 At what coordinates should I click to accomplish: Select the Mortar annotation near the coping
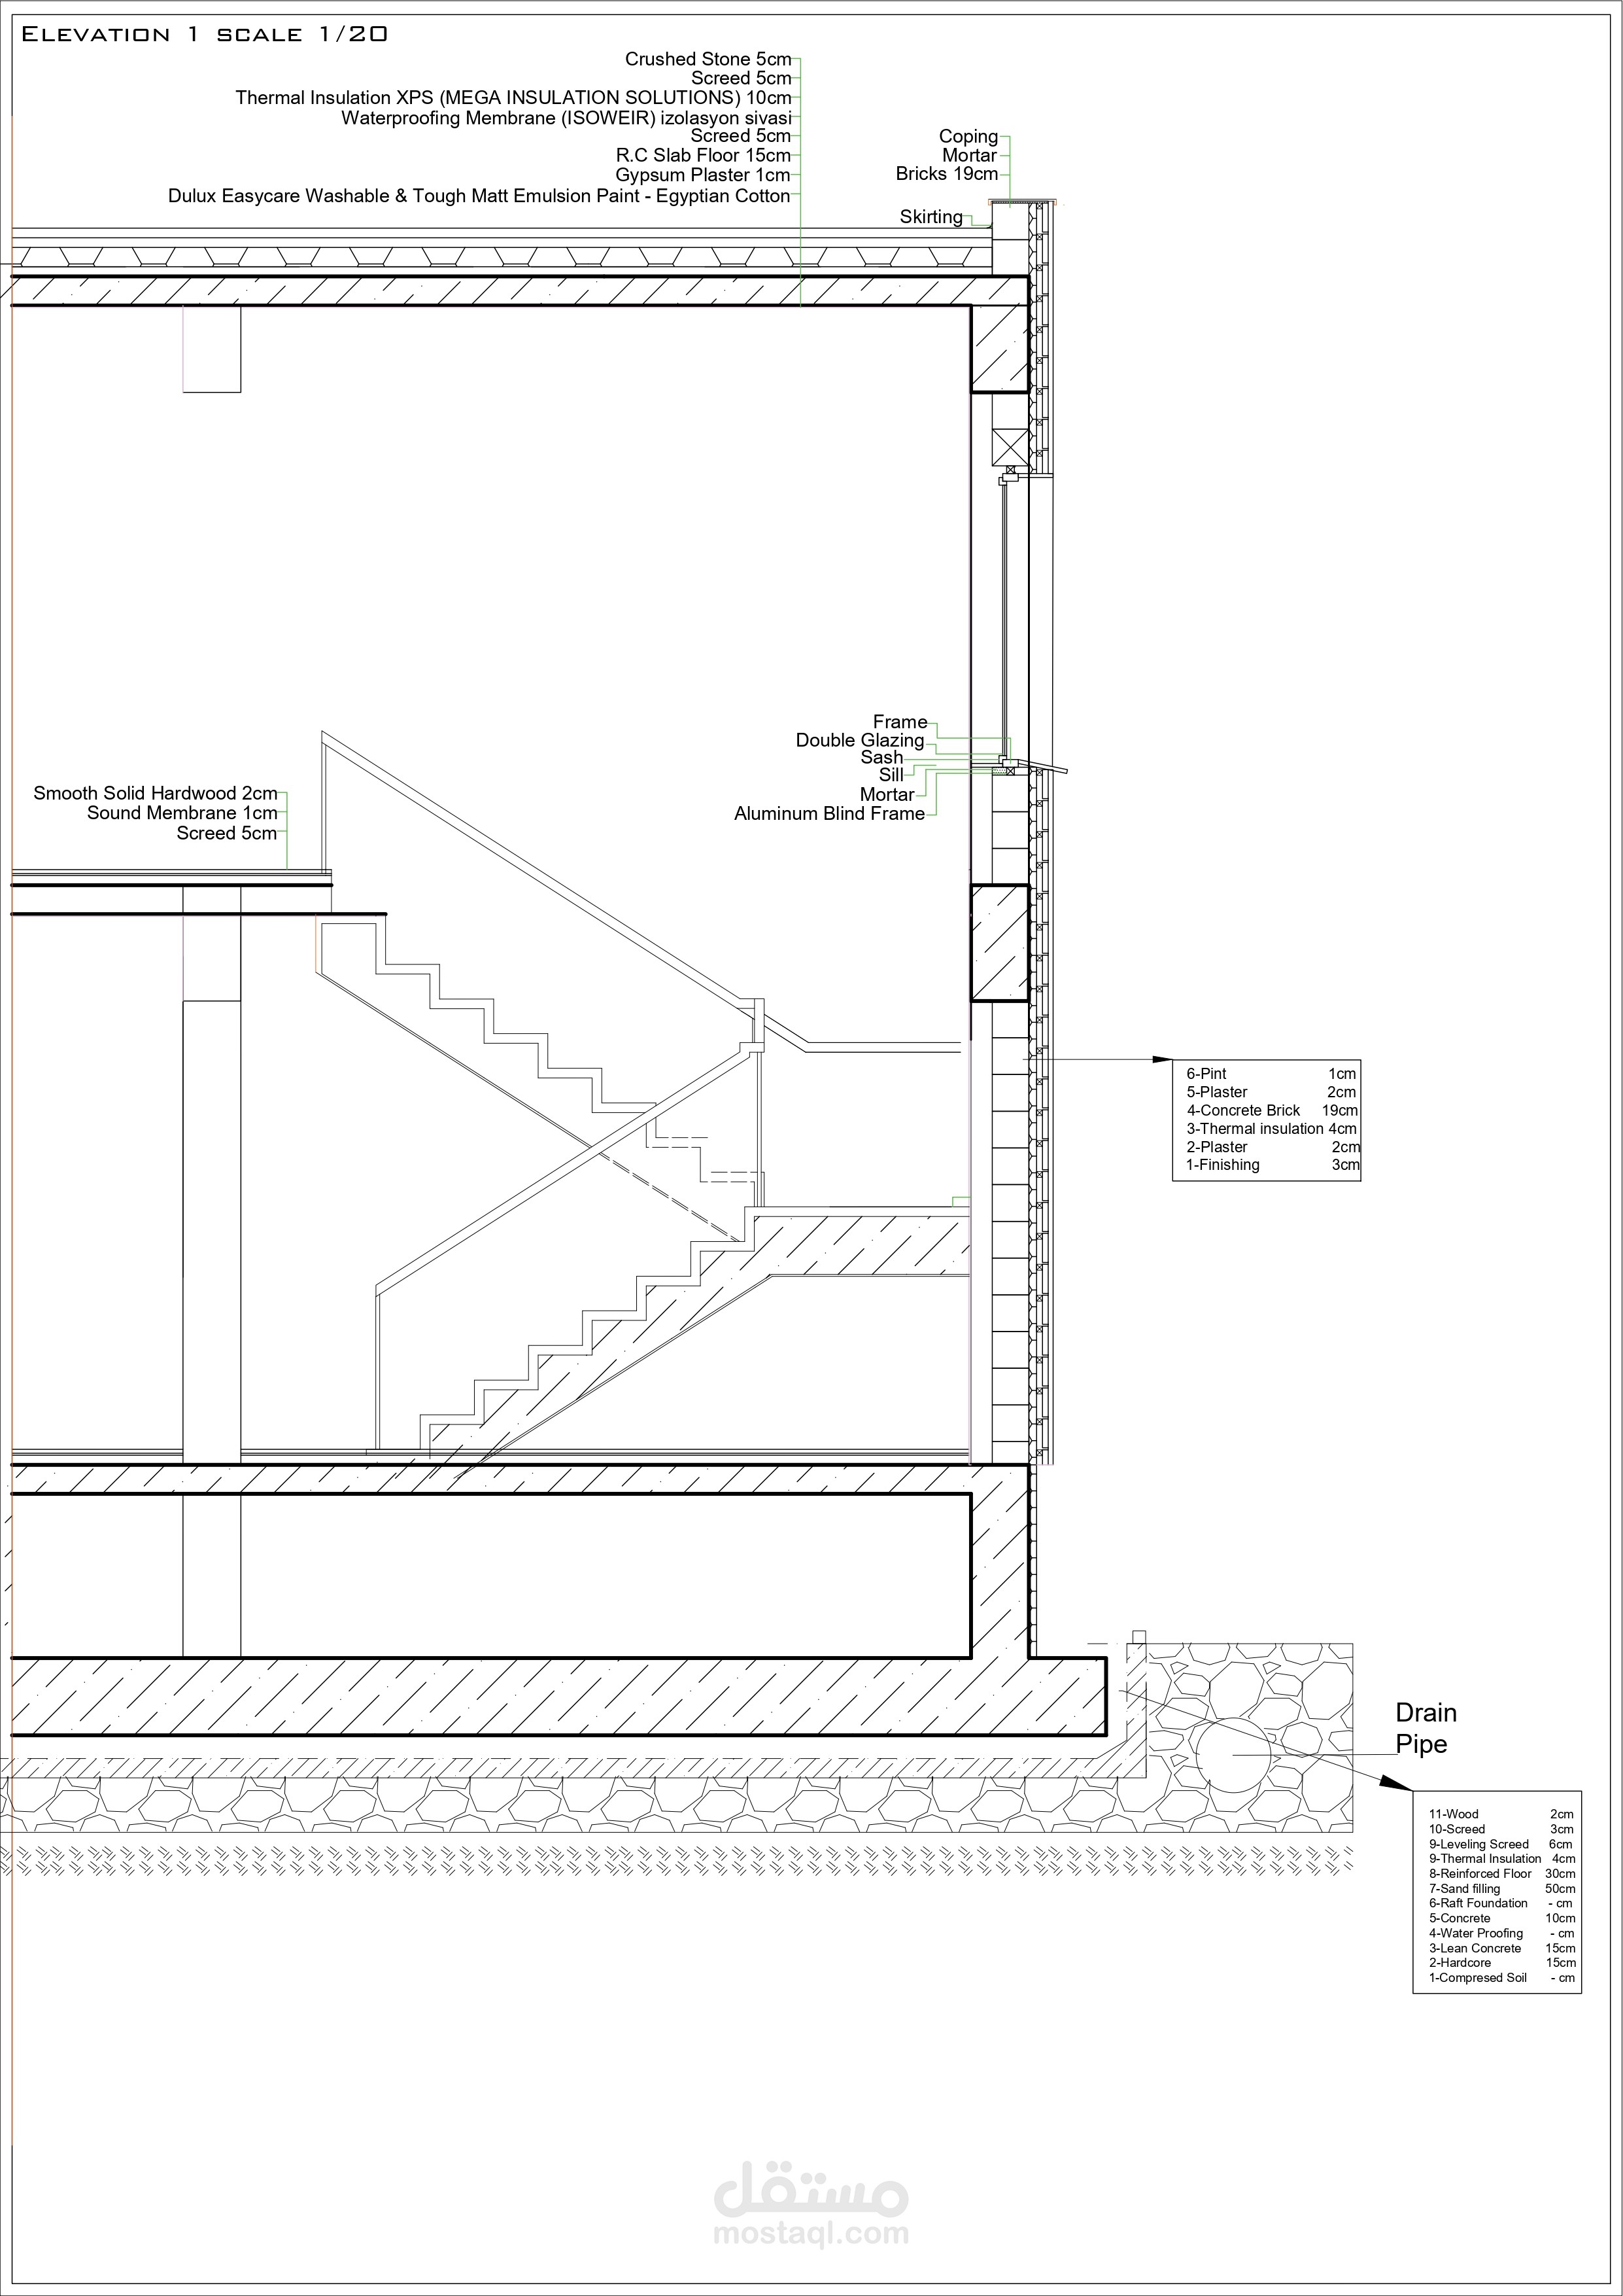pyautogui.click(x=969, y=156)
